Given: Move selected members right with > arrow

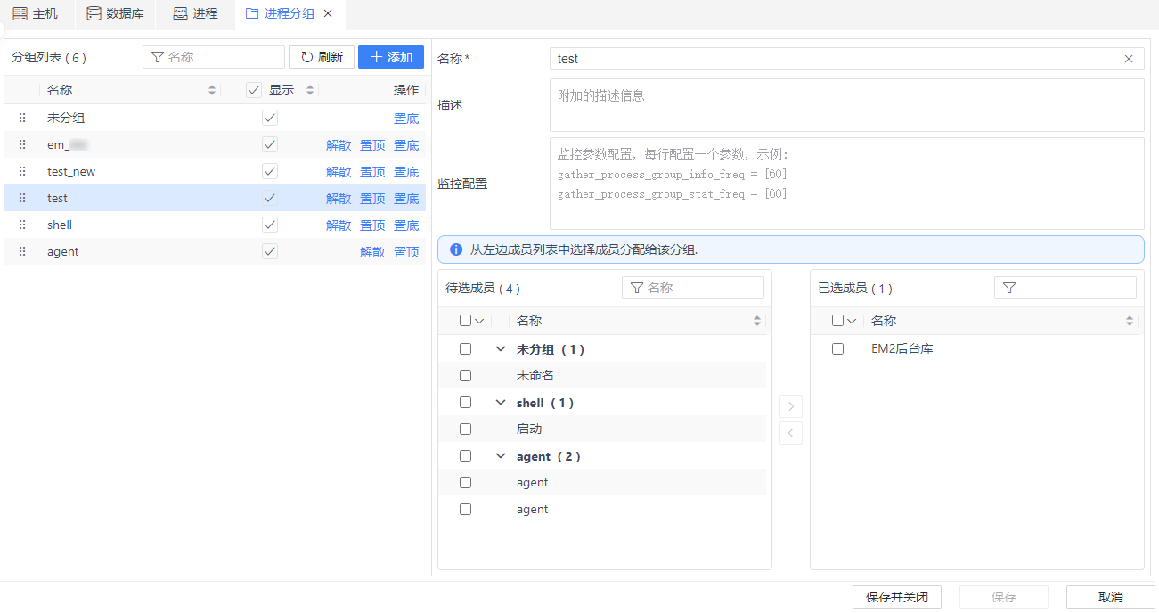Looking at the screenshot, I should point(791,407).
